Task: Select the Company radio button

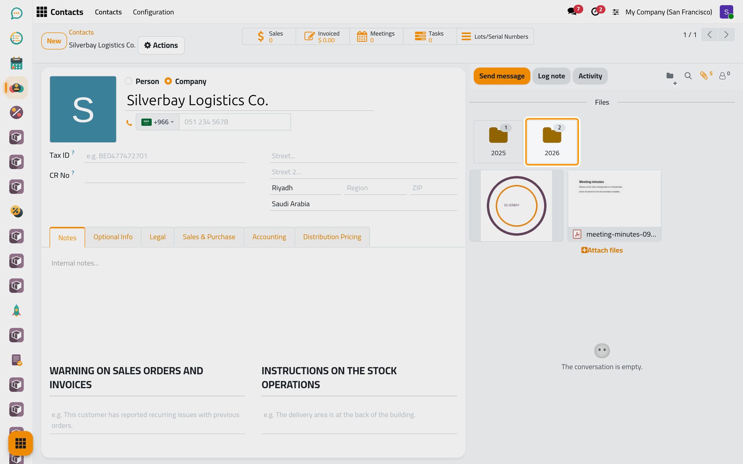Action: (168, 81)
